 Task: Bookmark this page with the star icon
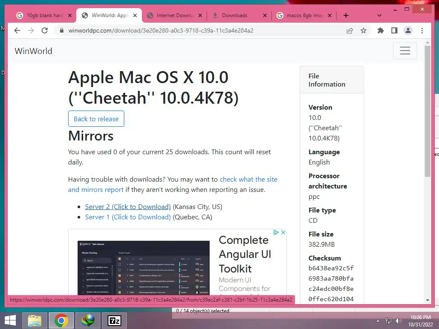[364, 30]
